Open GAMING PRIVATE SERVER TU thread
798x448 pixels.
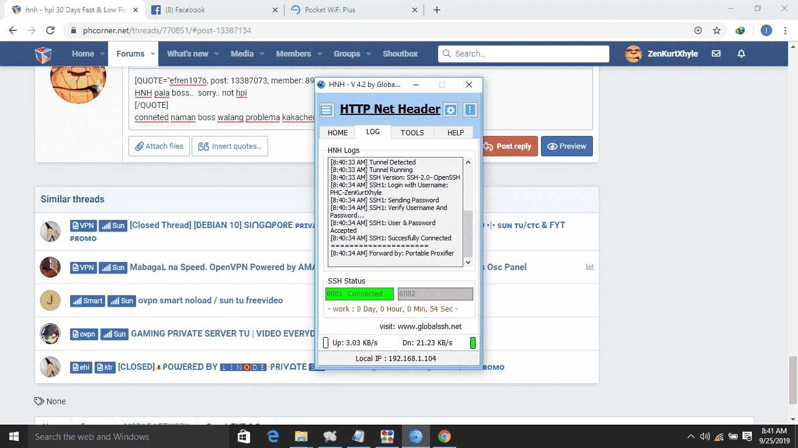point(223,334)
